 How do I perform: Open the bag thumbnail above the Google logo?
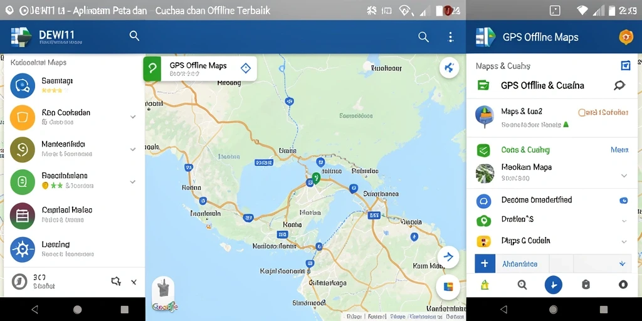pyautogui.click(x=163, y=289)
